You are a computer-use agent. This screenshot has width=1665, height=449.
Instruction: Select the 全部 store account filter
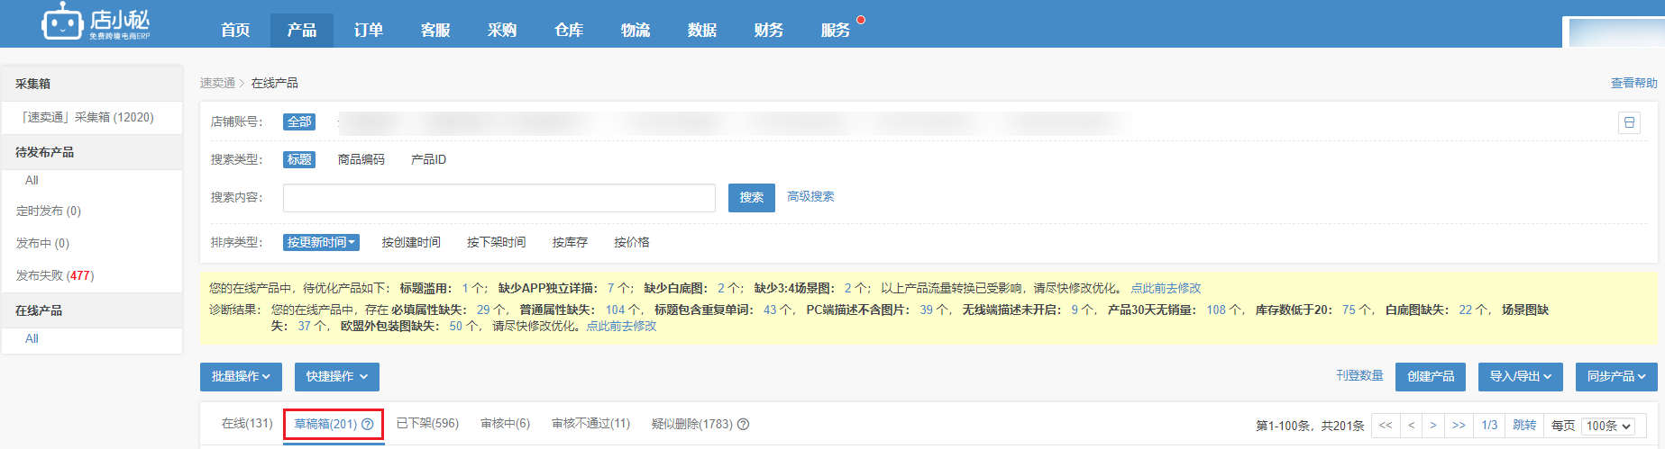(299, 121)
